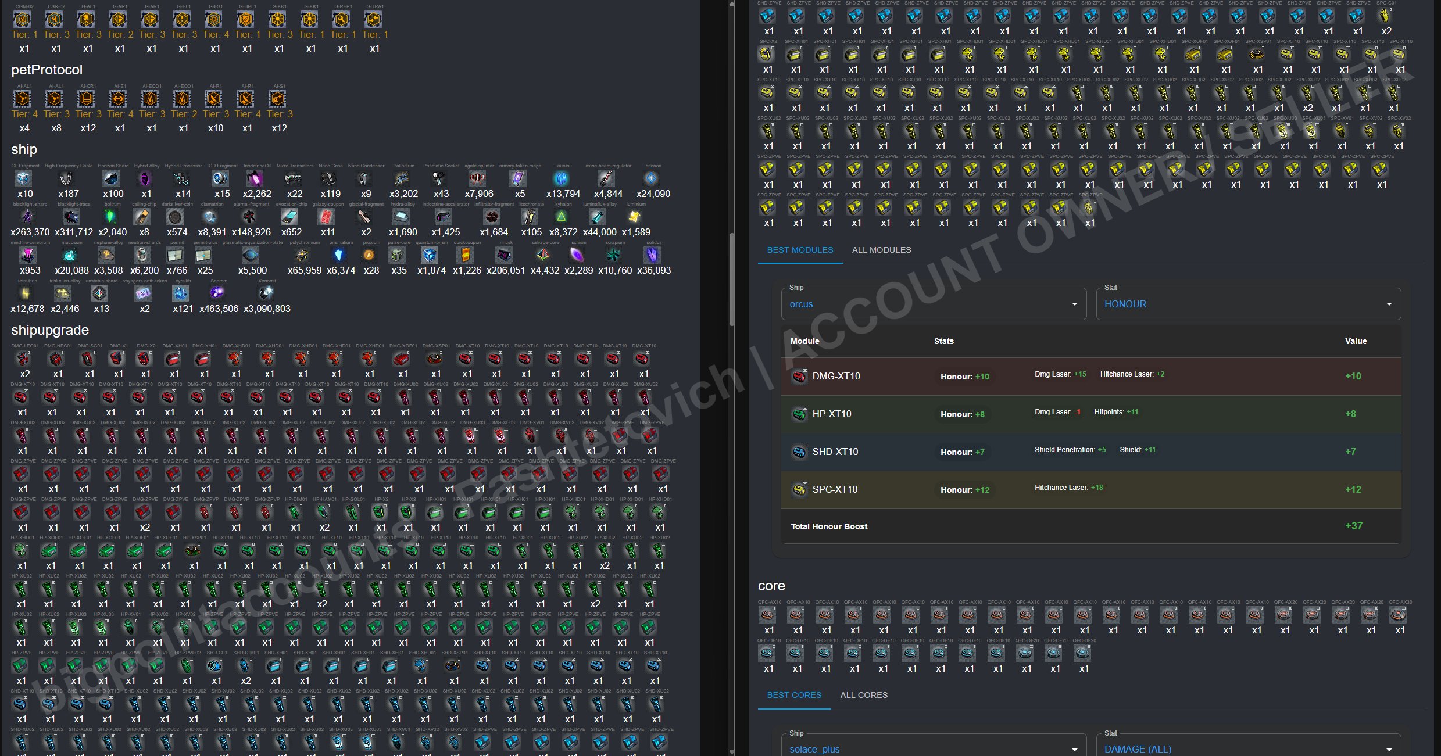1441x756 pixels.
Task: Select the G-FS1 Tier 4 gear icon
Action: 214,20
